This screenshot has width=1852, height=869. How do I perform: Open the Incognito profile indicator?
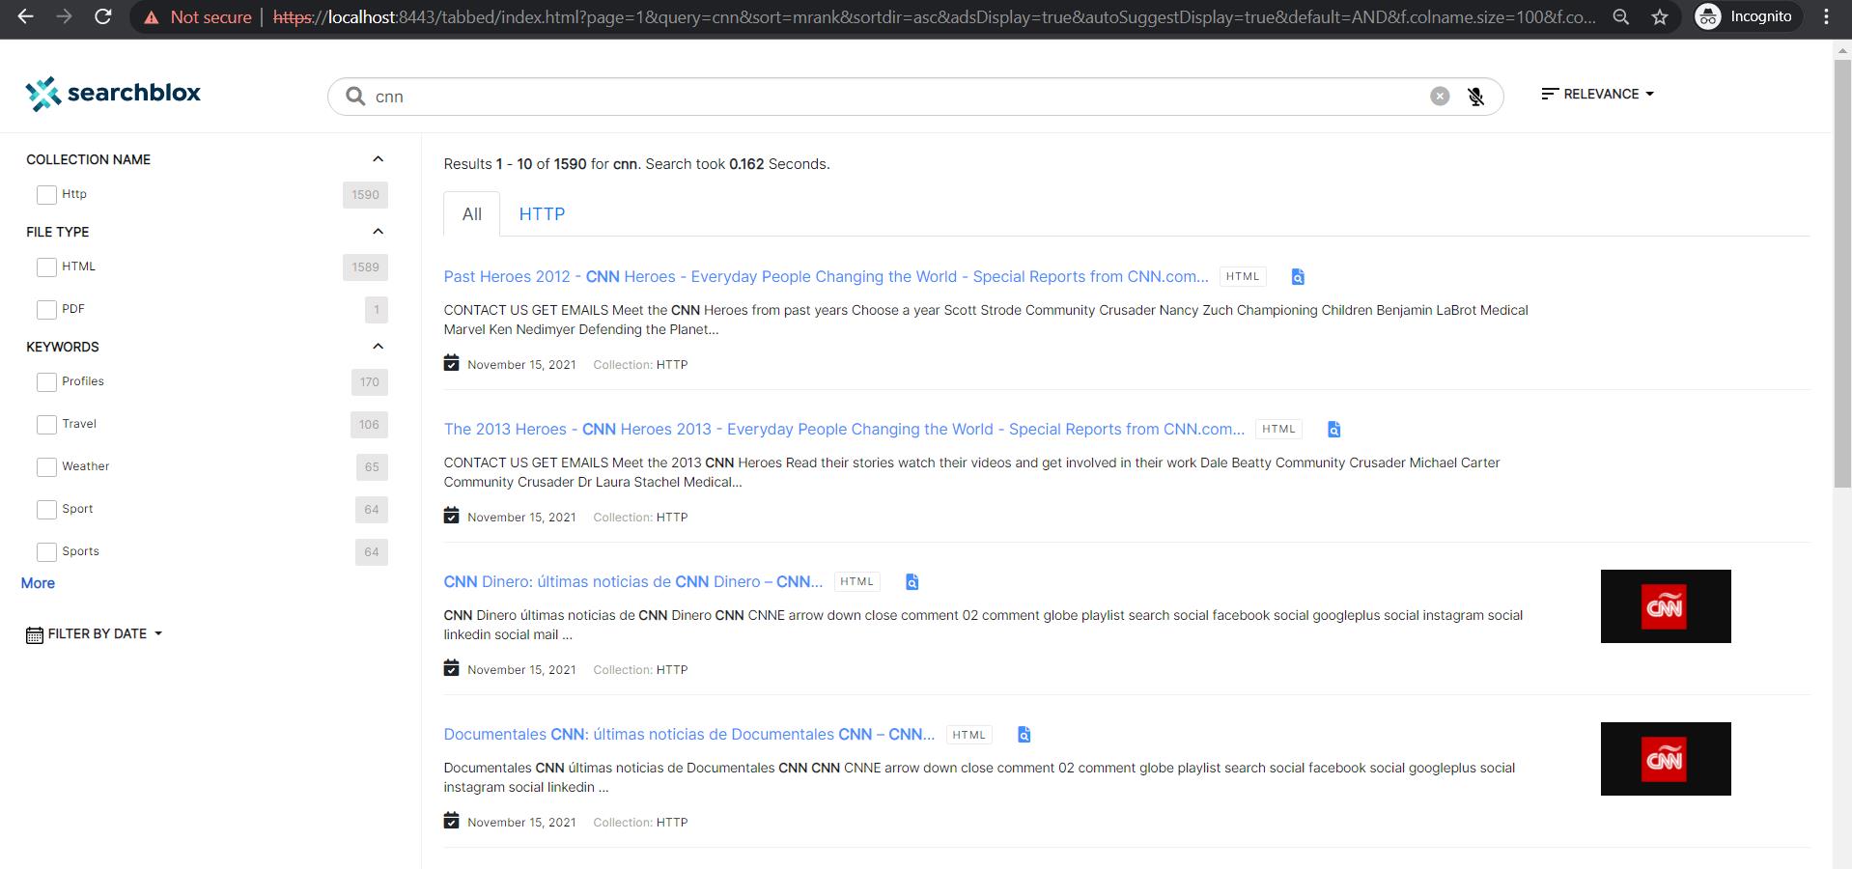pyautogui.click(x=1746, y=16)
